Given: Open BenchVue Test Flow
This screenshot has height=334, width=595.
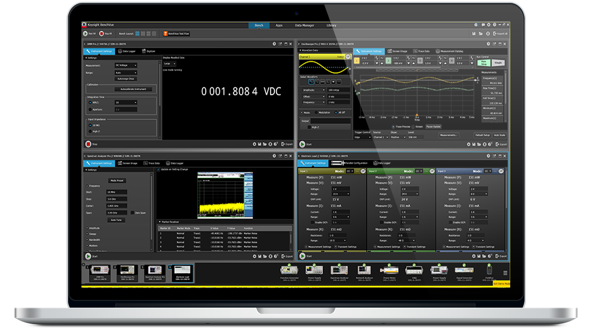Looking at the screenshot, I should coord(176,33).
